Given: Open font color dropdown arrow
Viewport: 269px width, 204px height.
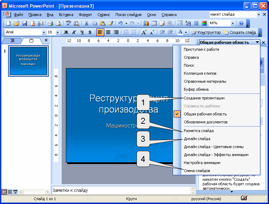Looking at the screenshot, I should coord(186,32).
